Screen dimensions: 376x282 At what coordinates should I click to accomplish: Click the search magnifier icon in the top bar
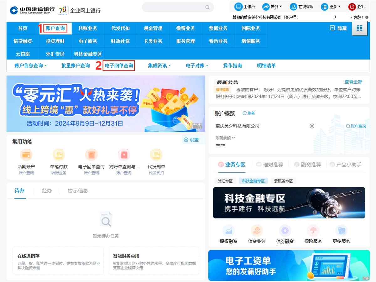point(207,7)
